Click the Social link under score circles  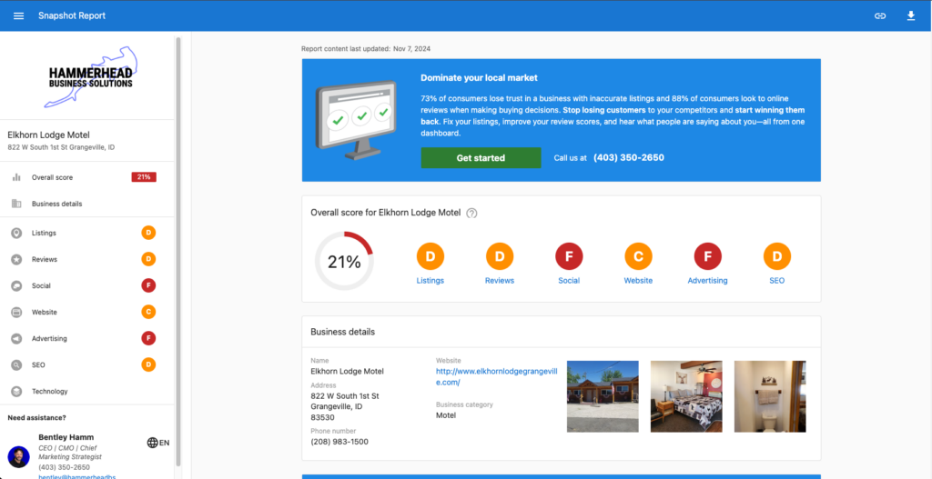point(569,281)
